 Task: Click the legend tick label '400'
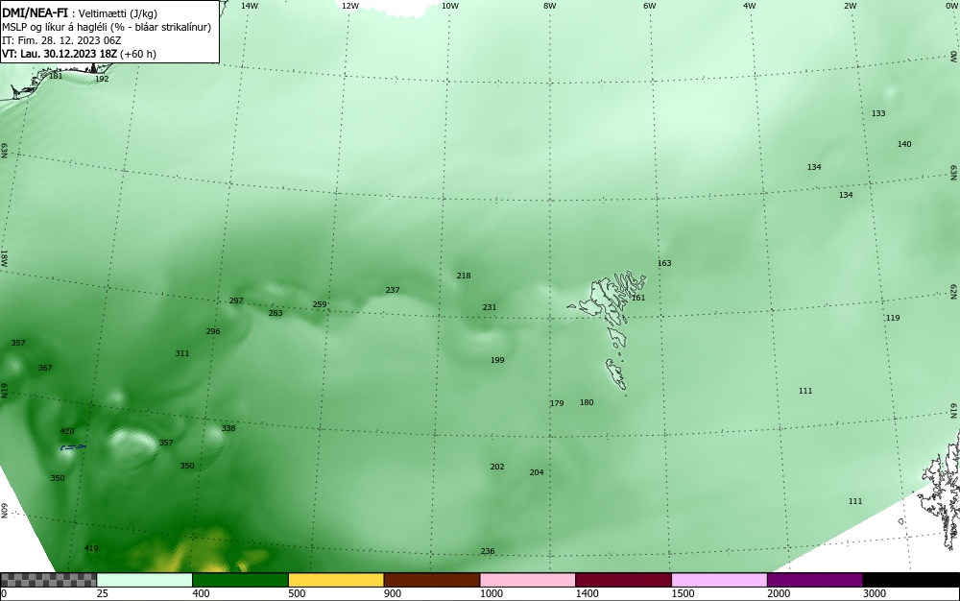[x=201, y=593]
